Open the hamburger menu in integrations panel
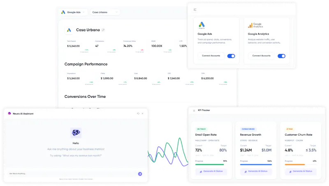 coord(195,9)
